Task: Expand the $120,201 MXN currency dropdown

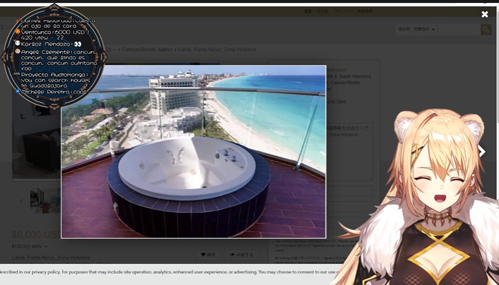Action: point(30,247)
